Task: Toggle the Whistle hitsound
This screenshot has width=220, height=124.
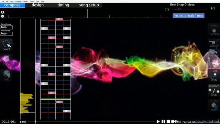Action: click(x=214, y=43)
